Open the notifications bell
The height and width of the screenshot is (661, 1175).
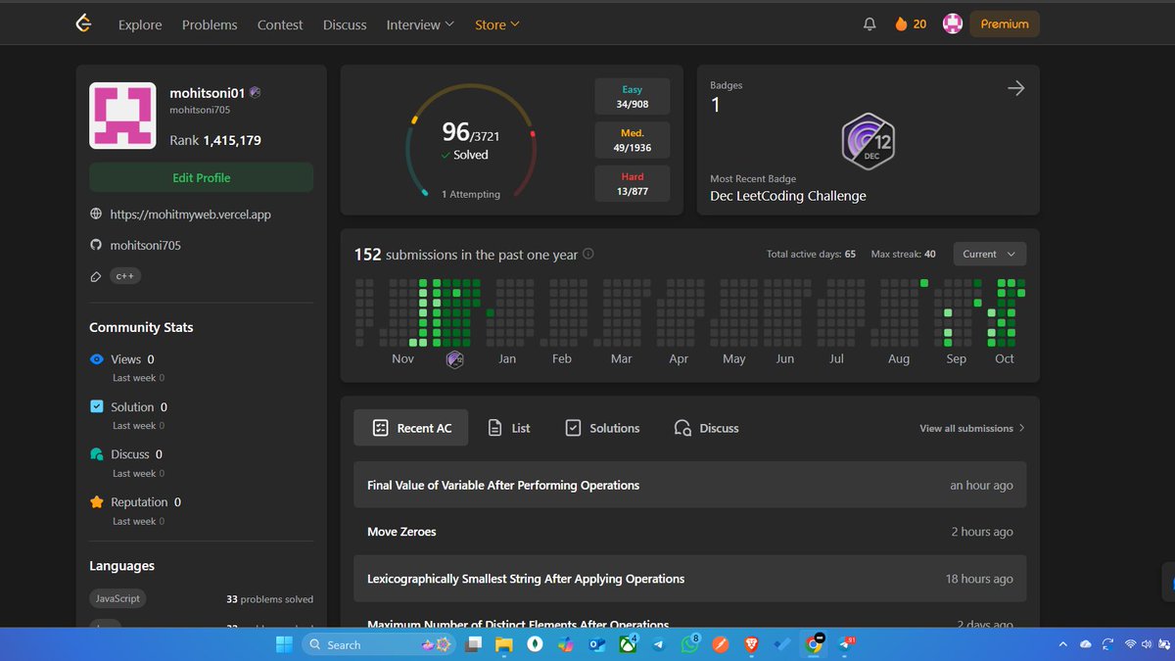coord(869,24)
